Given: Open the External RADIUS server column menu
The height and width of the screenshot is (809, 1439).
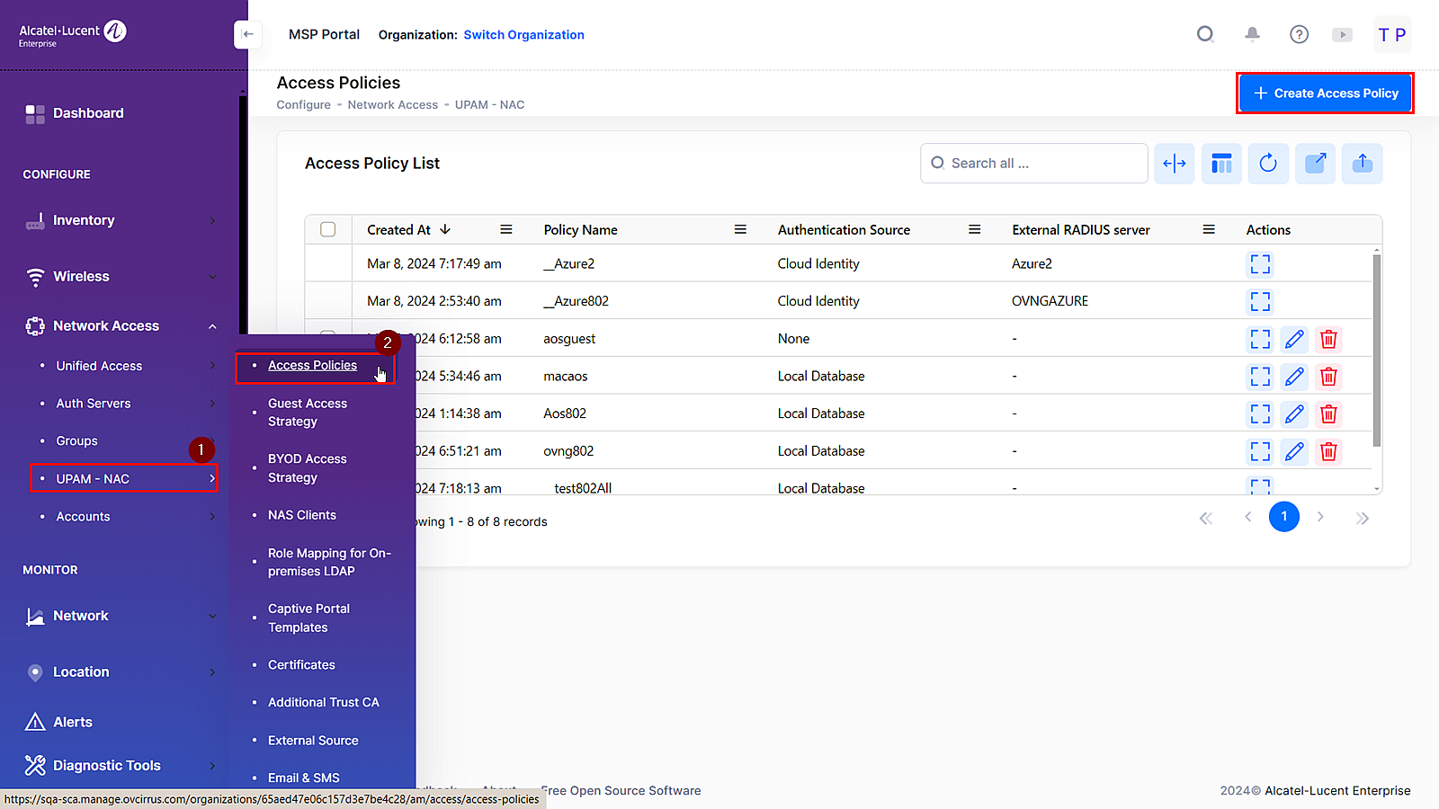Looking at the screenshot, I should point(1209,230).
